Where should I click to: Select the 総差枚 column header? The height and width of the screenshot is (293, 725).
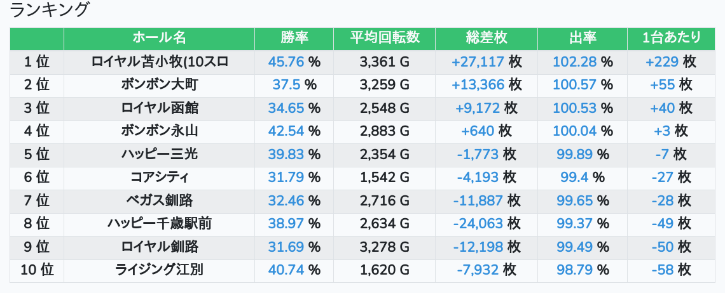click(x=487, y=37)
